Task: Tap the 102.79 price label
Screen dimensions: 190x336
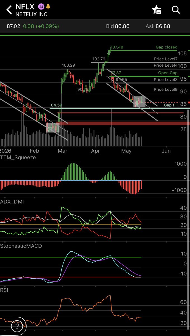Action: pyautogui.click(x=99, y=59)
